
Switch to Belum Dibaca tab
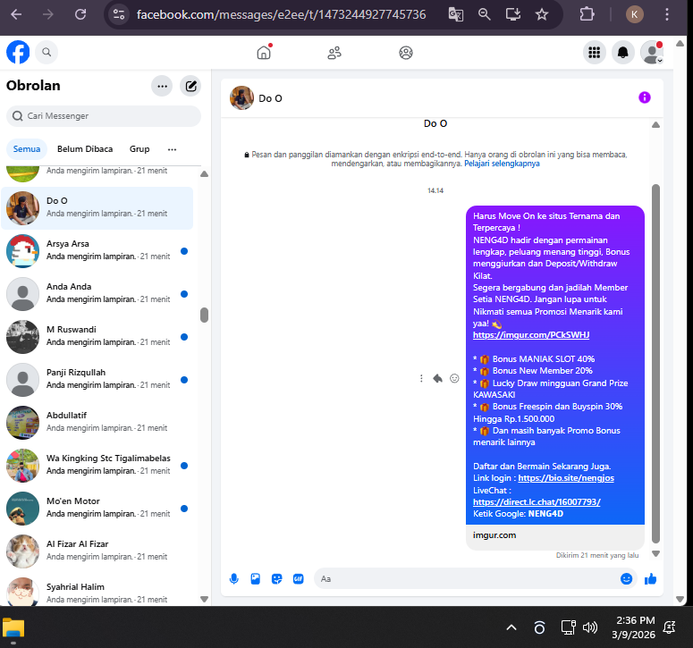tap(85, 149)
